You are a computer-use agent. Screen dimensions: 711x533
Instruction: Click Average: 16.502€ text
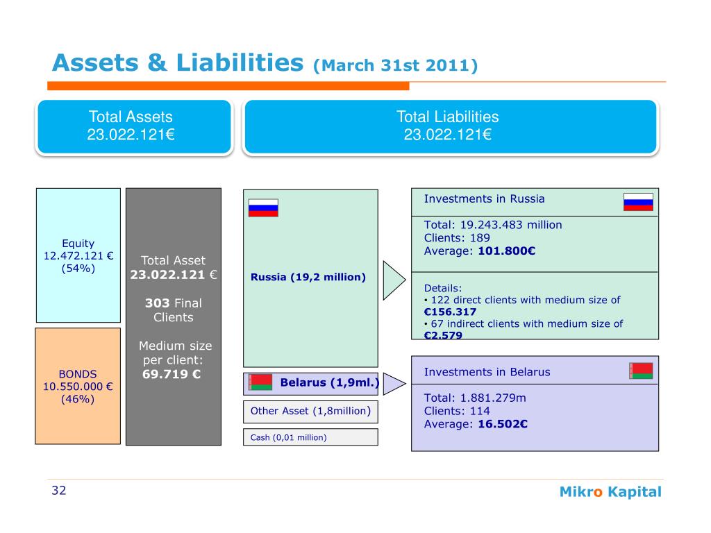coord(476,424)
